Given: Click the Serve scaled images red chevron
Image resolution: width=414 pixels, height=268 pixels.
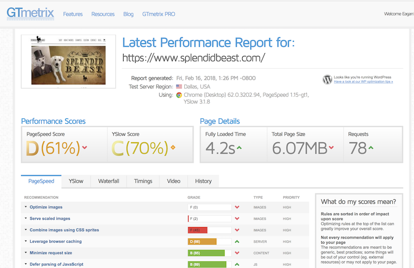Looking at the screenshot, I should pyautogui.click(x=237, y=219).
